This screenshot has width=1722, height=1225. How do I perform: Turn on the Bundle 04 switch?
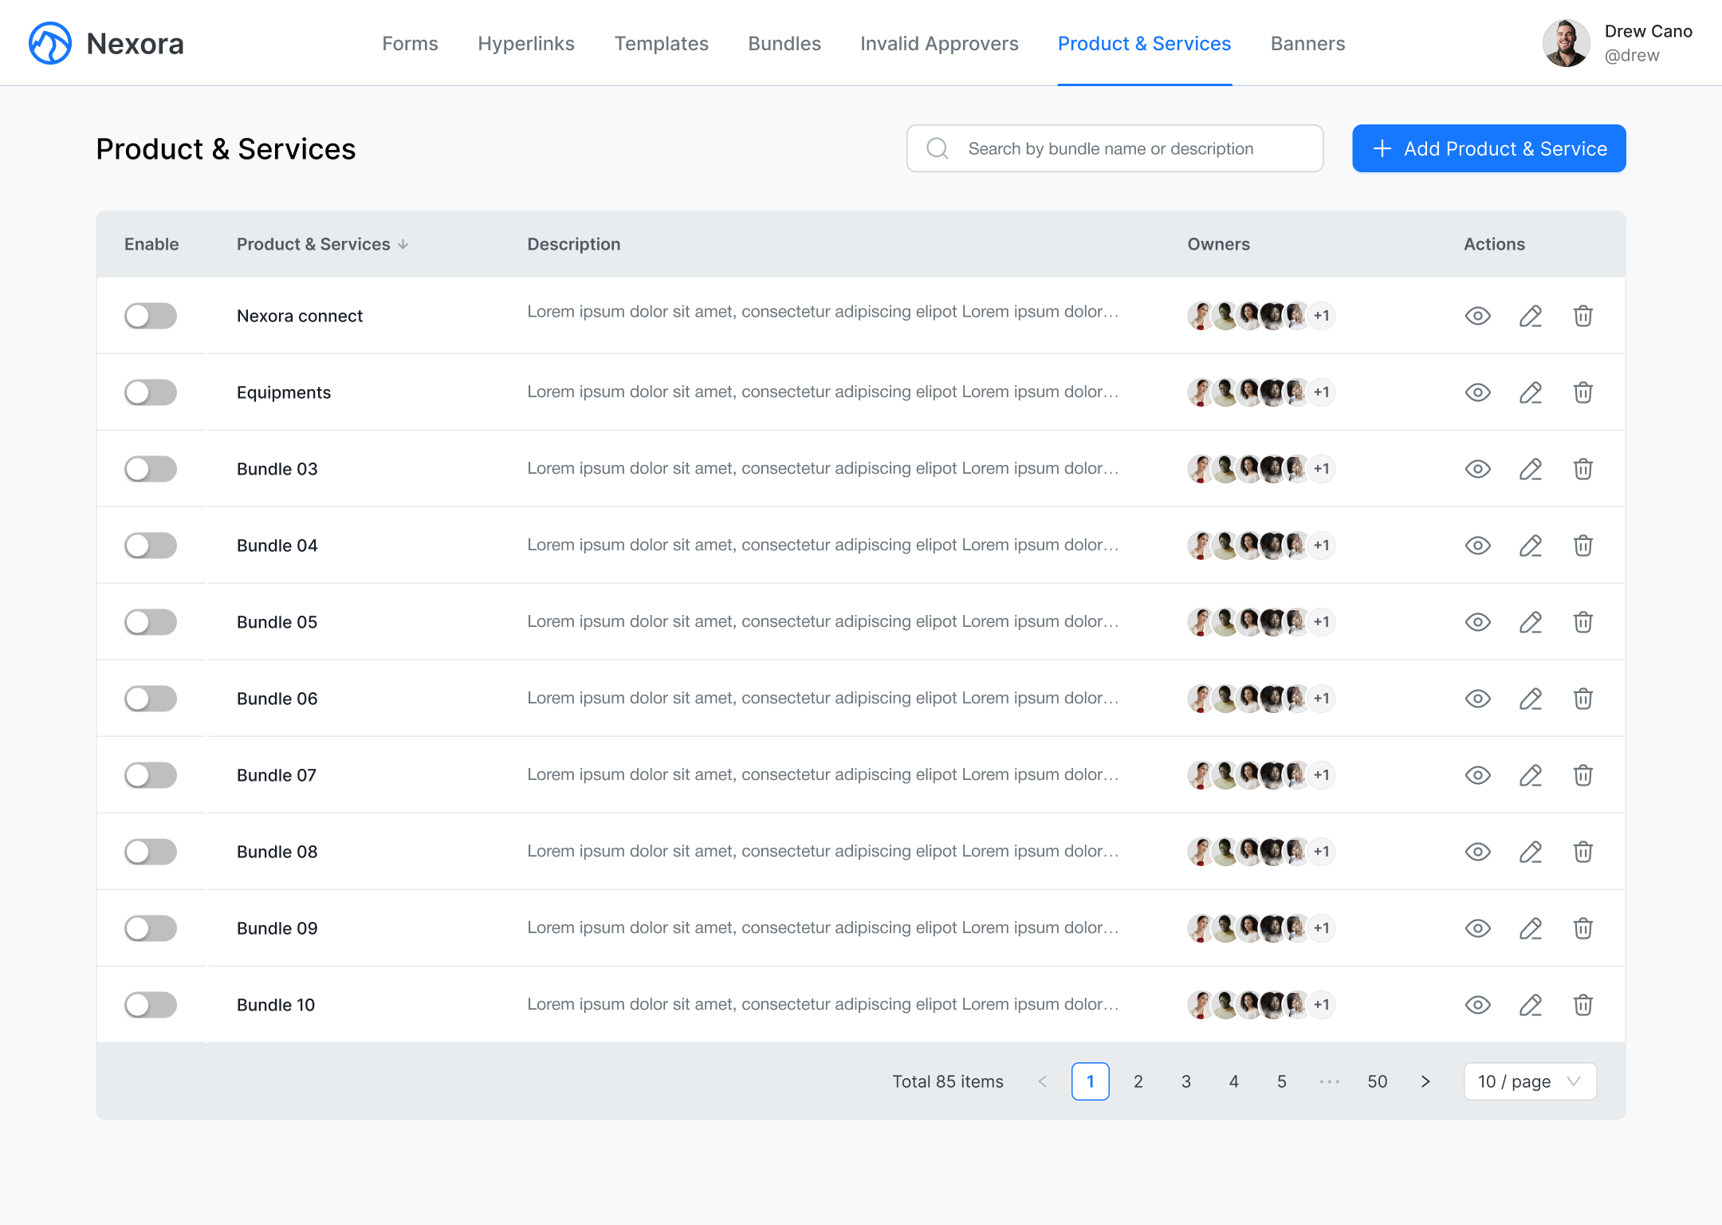pos(150,546)
